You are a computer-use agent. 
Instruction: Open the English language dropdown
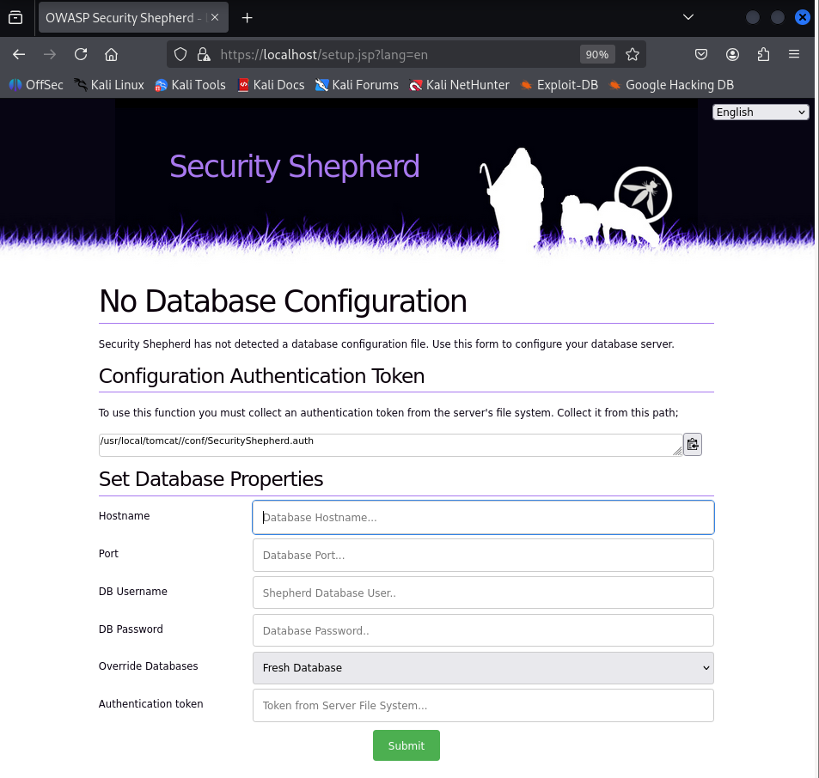(761, 112)
